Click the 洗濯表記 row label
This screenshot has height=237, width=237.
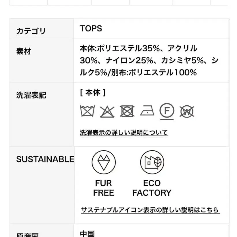31,95
